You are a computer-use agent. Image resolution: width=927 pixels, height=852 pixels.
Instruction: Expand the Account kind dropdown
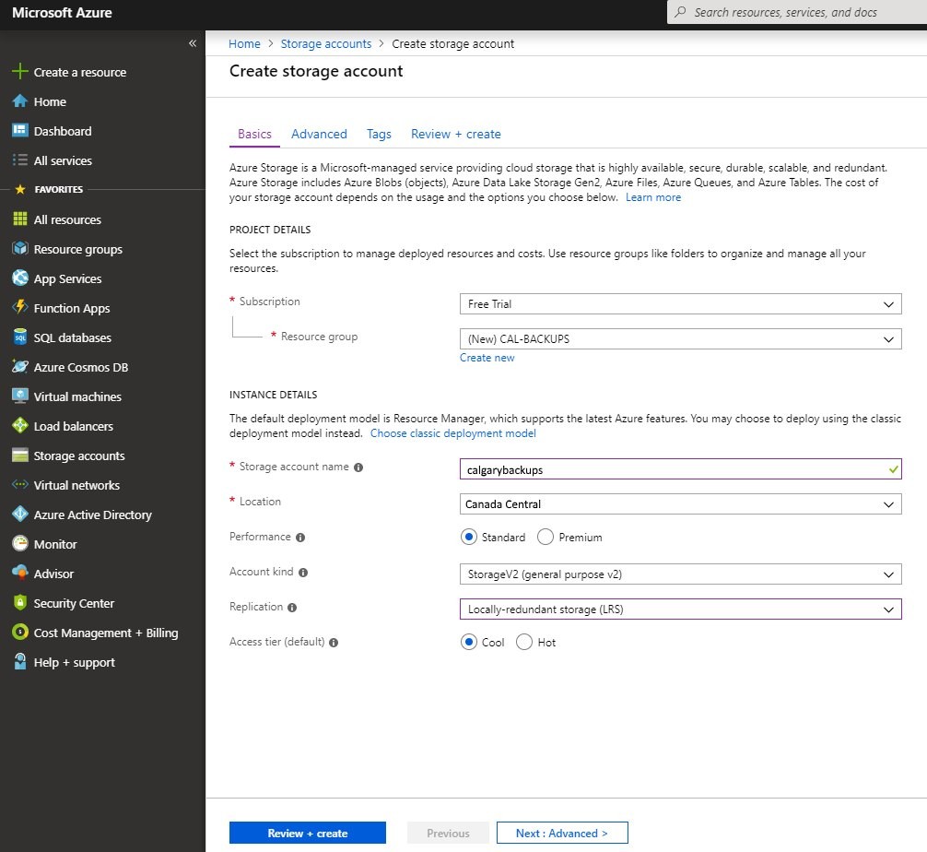click(x=680, y=574)
